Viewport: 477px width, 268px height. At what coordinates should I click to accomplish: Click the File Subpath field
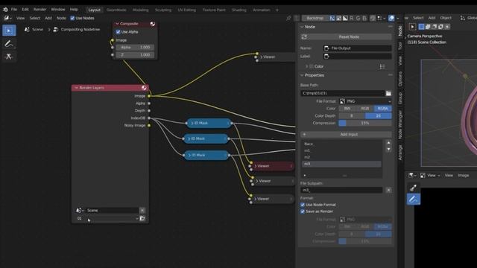pos(341,191)
